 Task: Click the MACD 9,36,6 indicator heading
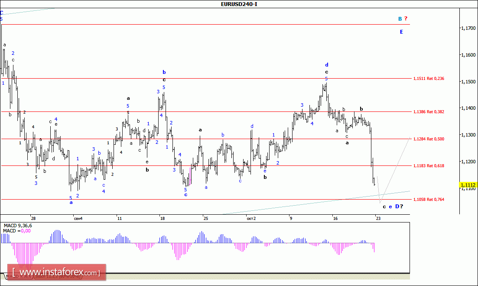pyautogui.click(x=18, y=226)
